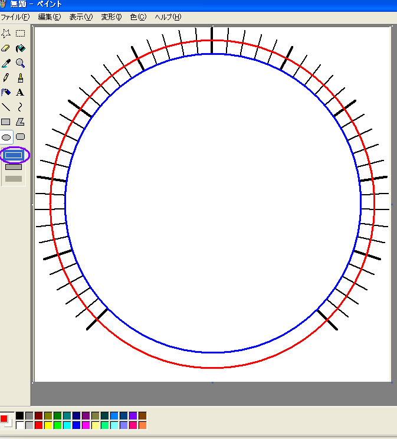The image size is (397, 439).
Task: Select the navy blue swatch
Action: click(x=77, y=415)
